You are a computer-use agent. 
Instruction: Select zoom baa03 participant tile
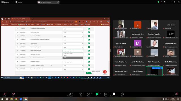click(138, 25)
